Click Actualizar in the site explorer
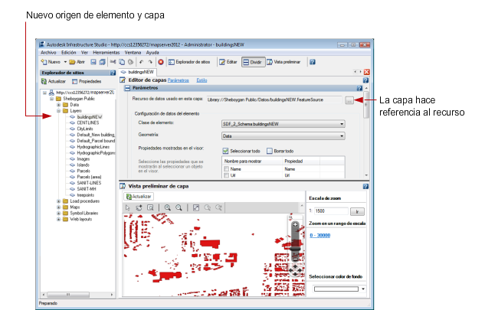The height and width of the screenshot is (310, 485). click(x=54, y=81)
